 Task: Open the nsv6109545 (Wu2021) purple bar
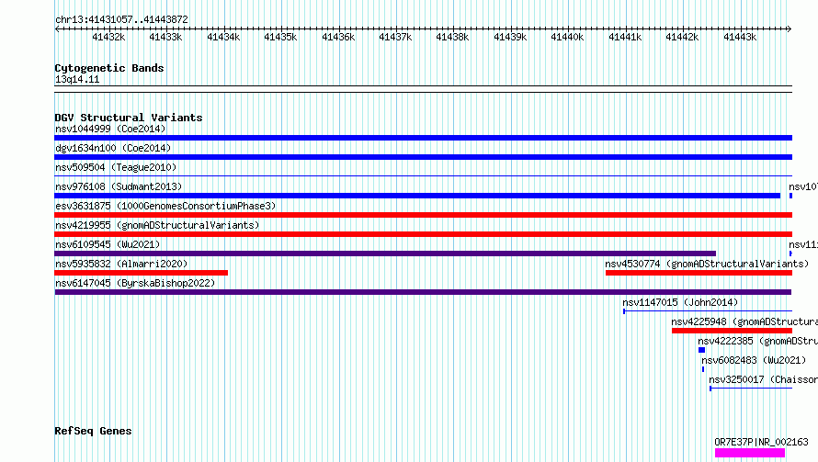click(x=385, y=254)
